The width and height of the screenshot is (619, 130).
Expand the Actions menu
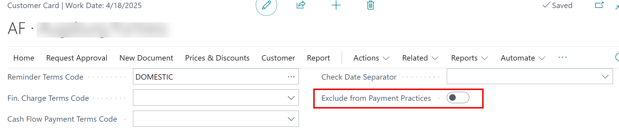click(371, 58)
